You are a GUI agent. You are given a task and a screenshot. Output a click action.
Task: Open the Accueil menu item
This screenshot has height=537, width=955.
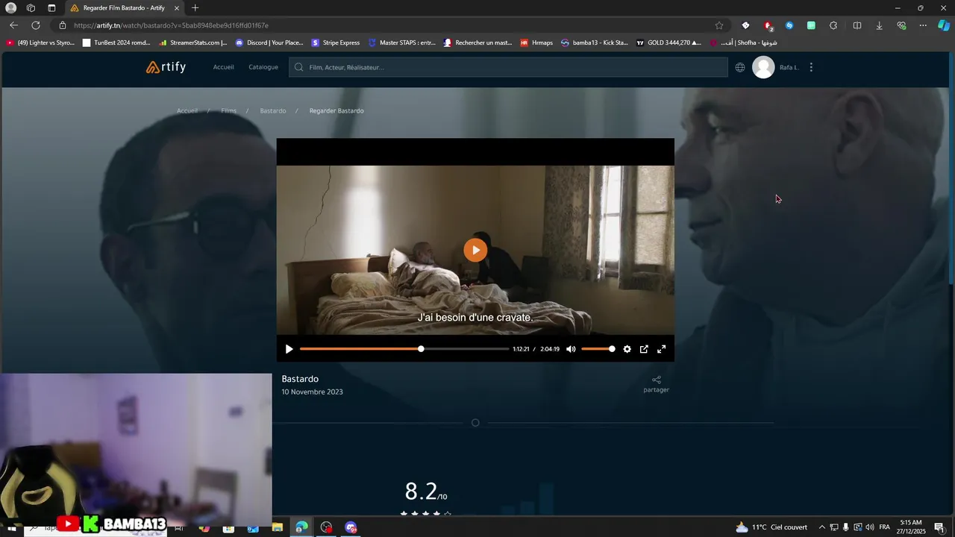223,67
